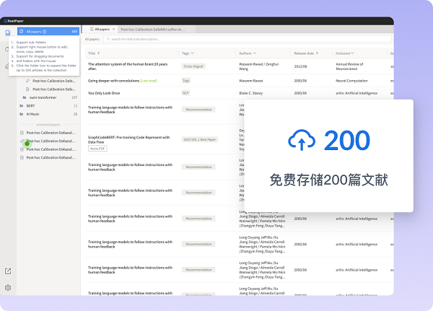
Task: Close the All papers tab
Action: pyautogui.click(x=113, y=30)
